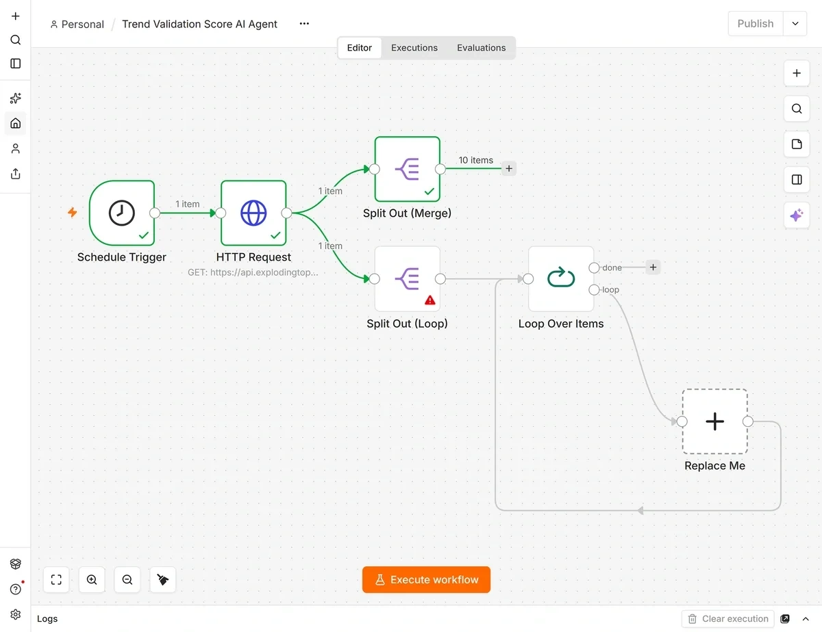The image size is (822, 632).
Task: Select the HTTP Request node
Action: (253, 213)
